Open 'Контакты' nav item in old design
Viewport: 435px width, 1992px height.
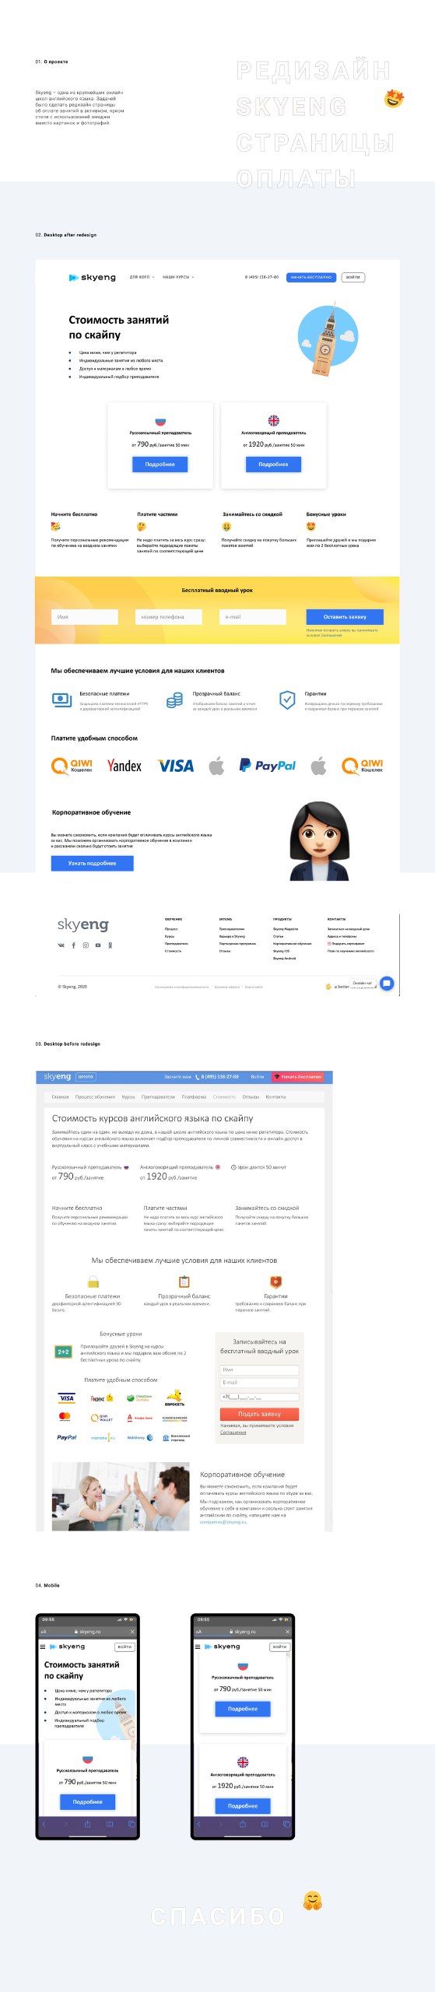275,1097
